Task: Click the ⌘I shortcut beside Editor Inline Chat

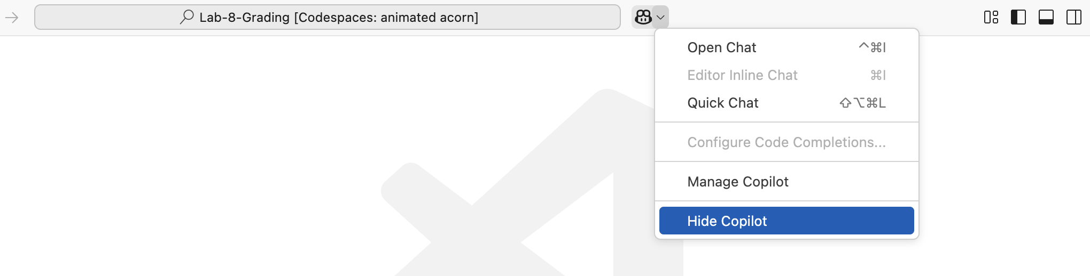Action: click(x=878, y=75)
